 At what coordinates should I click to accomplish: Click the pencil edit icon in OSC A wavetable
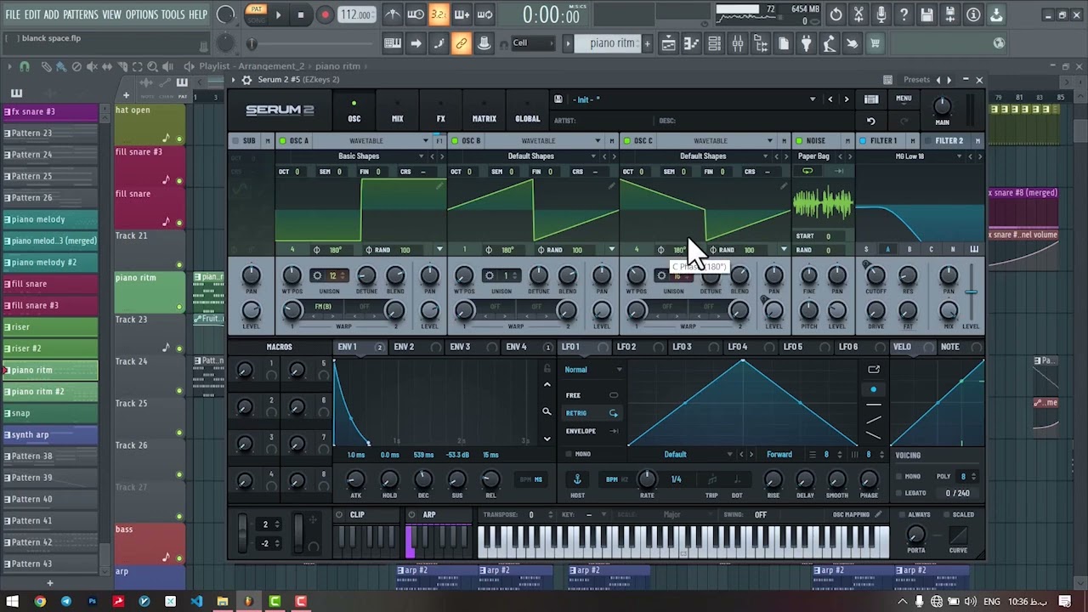point(439,185)
